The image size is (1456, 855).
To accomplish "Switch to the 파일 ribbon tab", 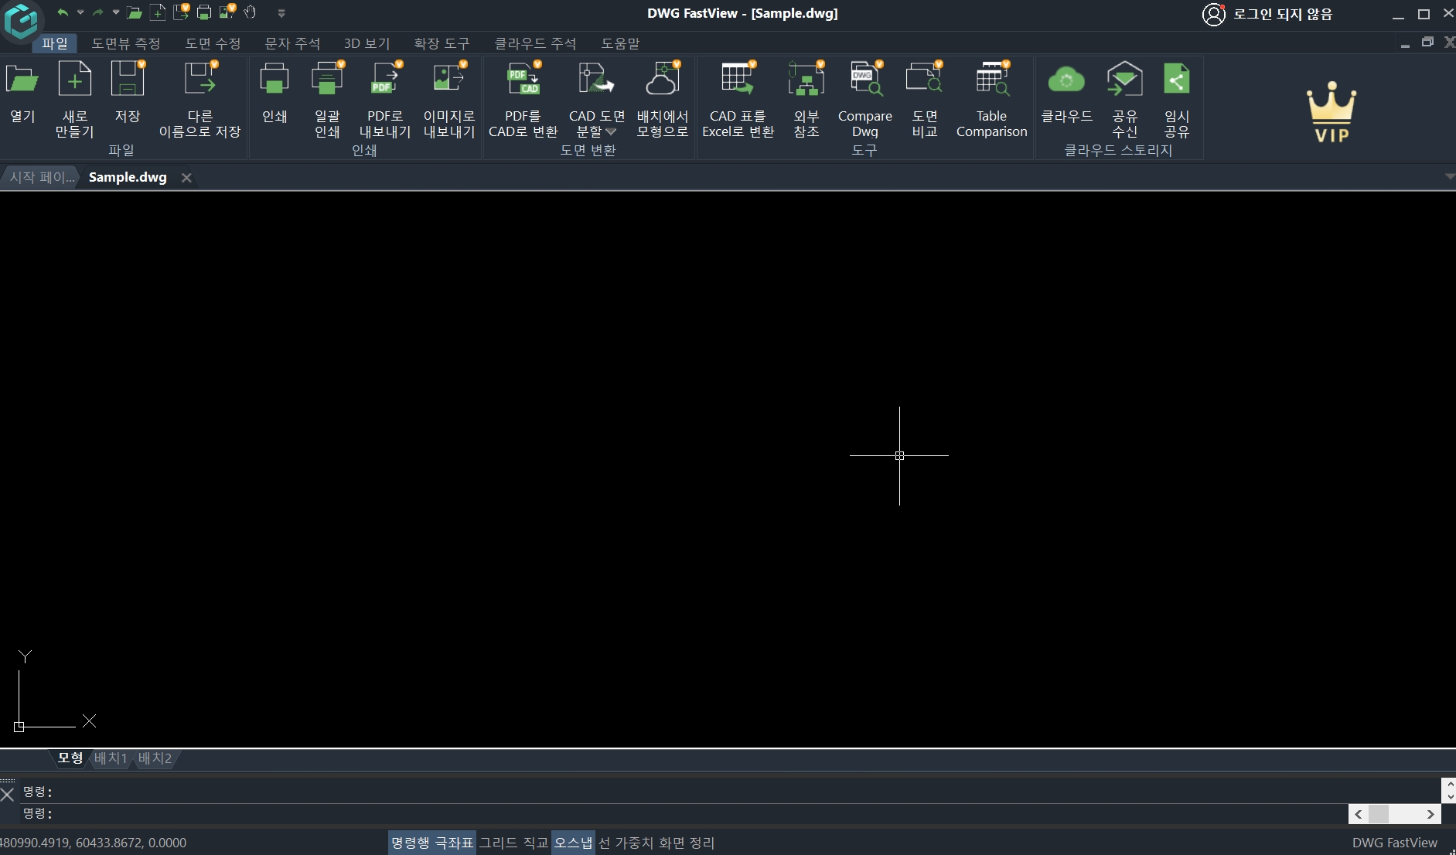I will 55,43.
